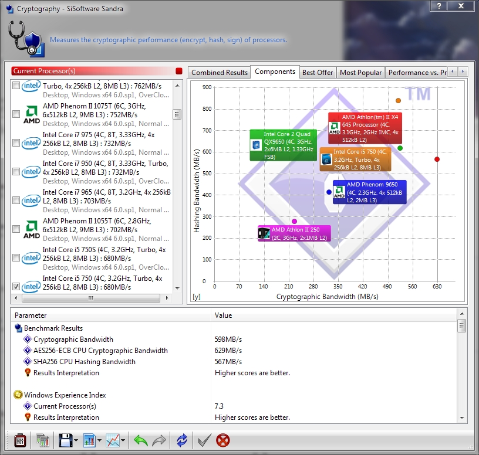The width and height of the screenshot is (479, 455).
Task: Toggle checkbox for Turbo 762MB/s processor
Action: coord(16,85)
